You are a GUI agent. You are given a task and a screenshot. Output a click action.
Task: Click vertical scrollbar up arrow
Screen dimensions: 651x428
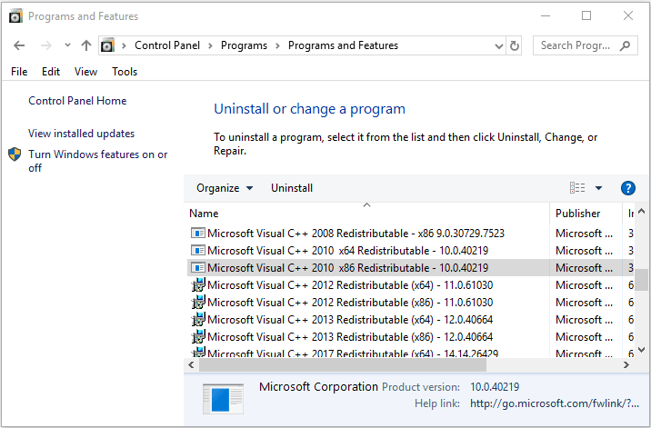[641, 212]
